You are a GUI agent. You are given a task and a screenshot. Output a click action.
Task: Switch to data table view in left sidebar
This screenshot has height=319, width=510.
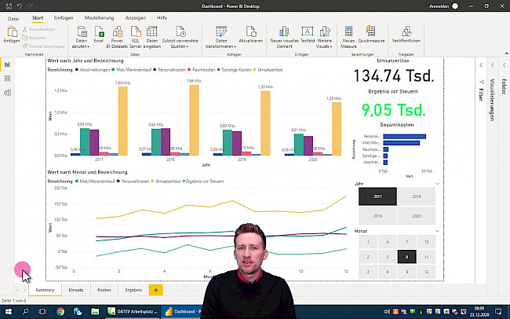pyautogui.click(x=7, y=79)
